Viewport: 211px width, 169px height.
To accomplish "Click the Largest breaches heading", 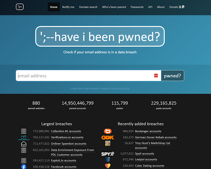I will 57,124.
